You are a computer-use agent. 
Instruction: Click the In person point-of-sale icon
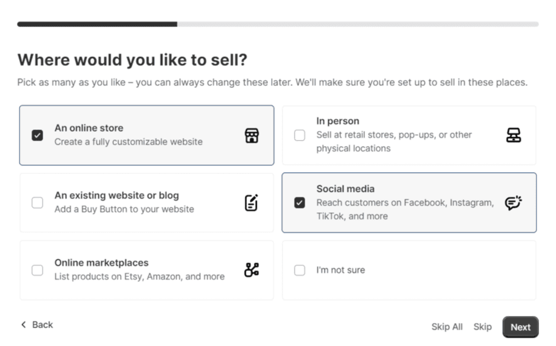(513, 135)
